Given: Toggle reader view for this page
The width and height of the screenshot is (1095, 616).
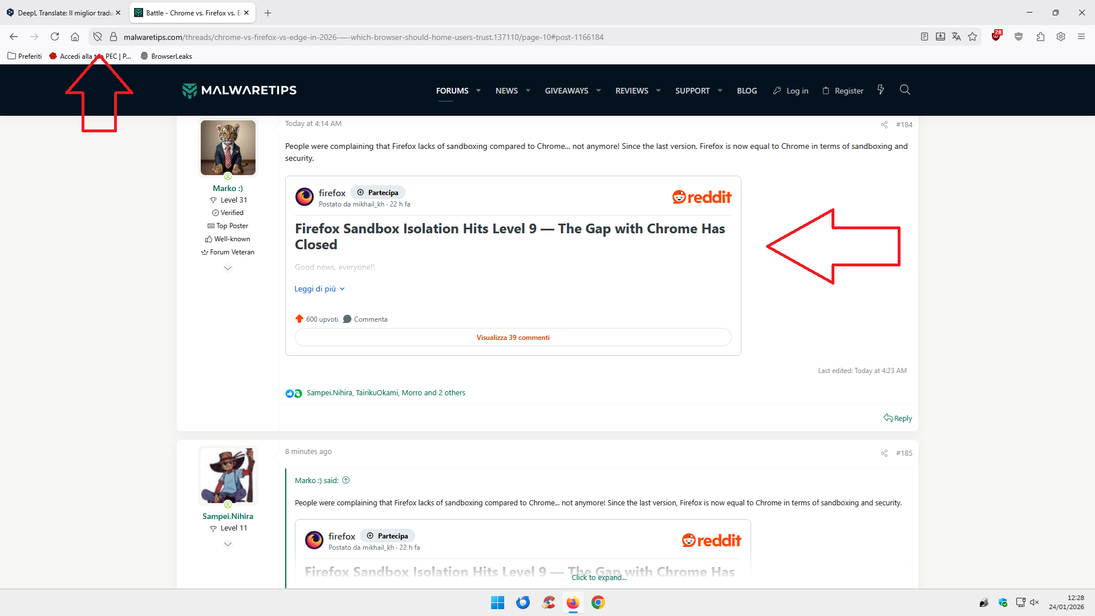Looking at the screenshot, I should [x=924, y=37].
